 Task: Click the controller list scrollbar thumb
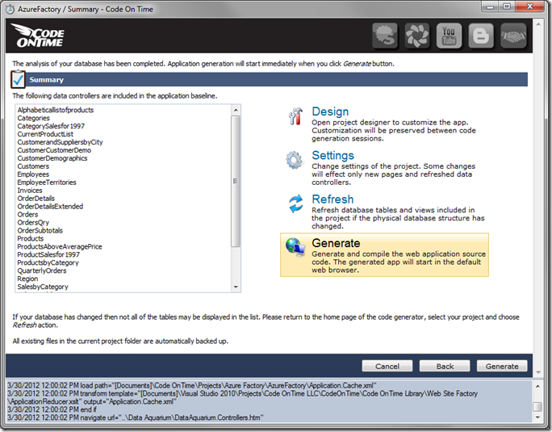coord(236,181)
